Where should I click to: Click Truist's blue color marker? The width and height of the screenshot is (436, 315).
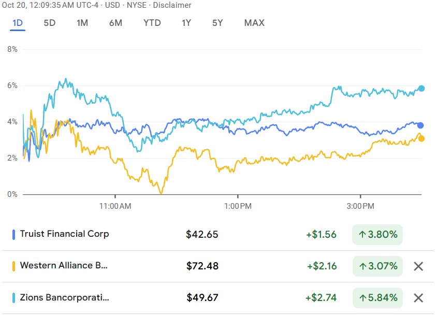13,235
